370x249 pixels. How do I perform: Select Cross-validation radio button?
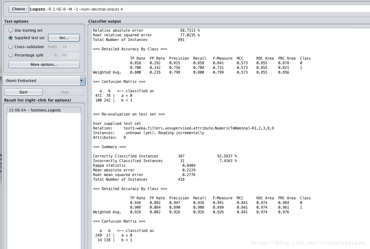11,47
